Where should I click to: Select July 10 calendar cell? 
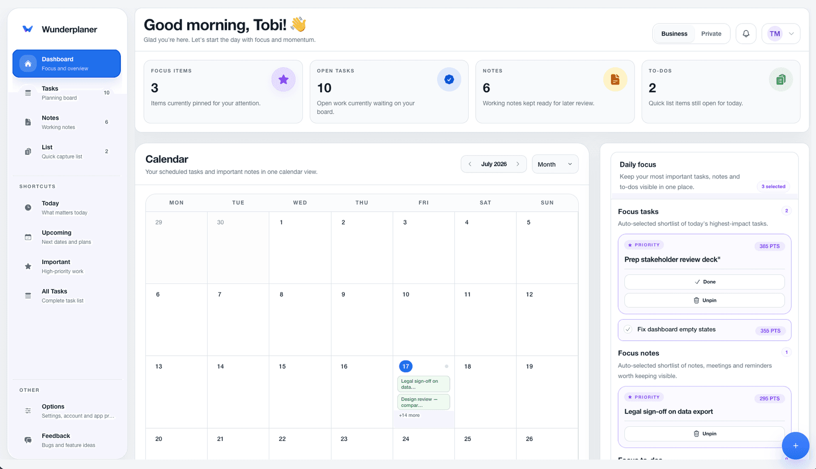click(424, 320)
